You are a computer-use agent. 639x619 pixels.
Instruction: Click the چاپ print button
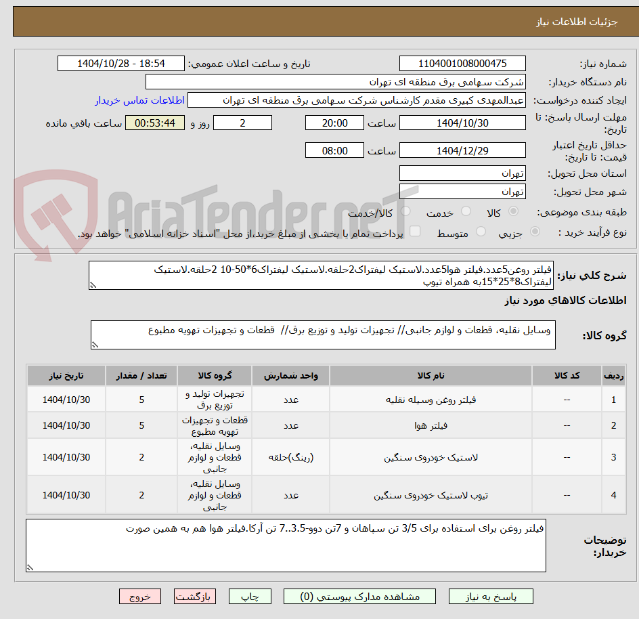(x=250, y=597)
